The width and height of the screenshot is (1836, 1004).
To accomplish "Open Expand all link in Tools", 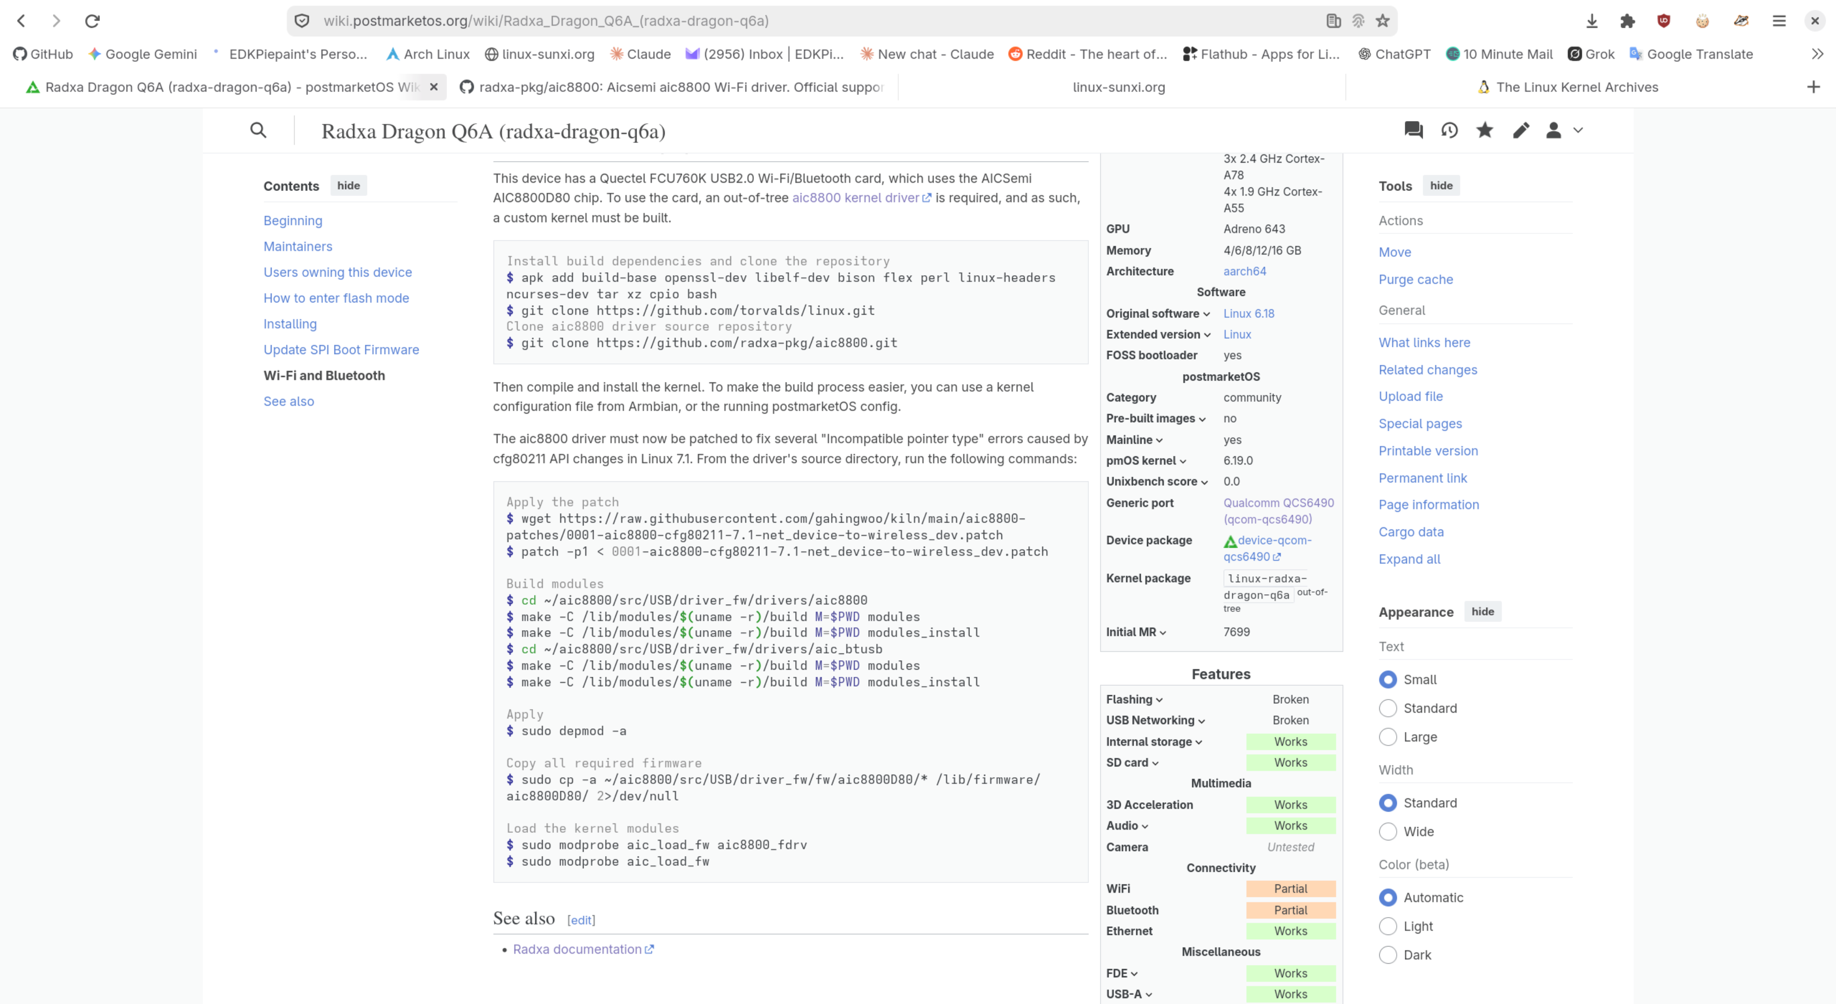I will coord(1409,559).
